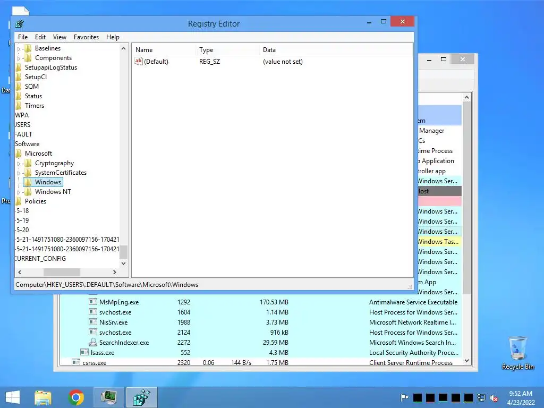Select the (value not set) data cell
Viewport: 544px width, 408px height.
283,62
